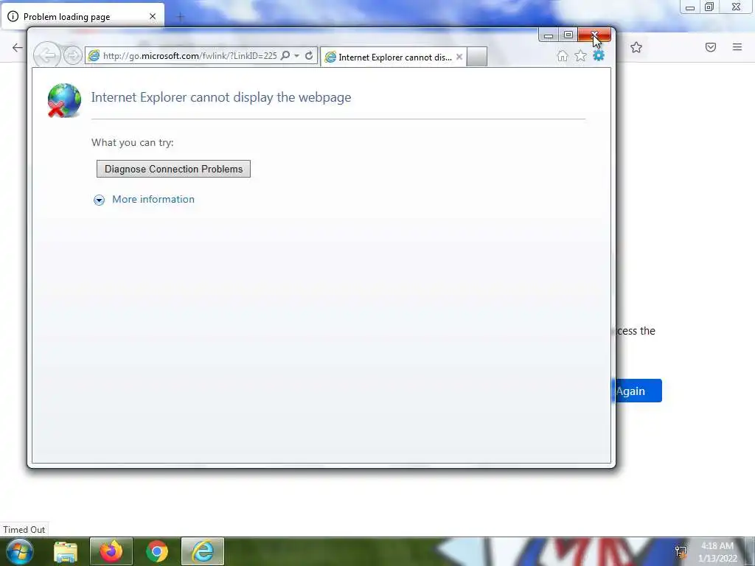Minimize the Internet Explorer window
Viewport: 755px width, 566px height.
[x=548, y=35]
